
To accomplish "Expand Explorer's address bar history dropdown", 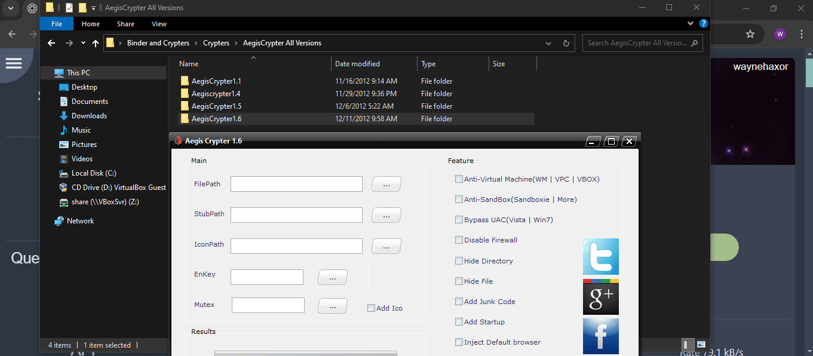I will pyautogui.click(x=548, y=43).
